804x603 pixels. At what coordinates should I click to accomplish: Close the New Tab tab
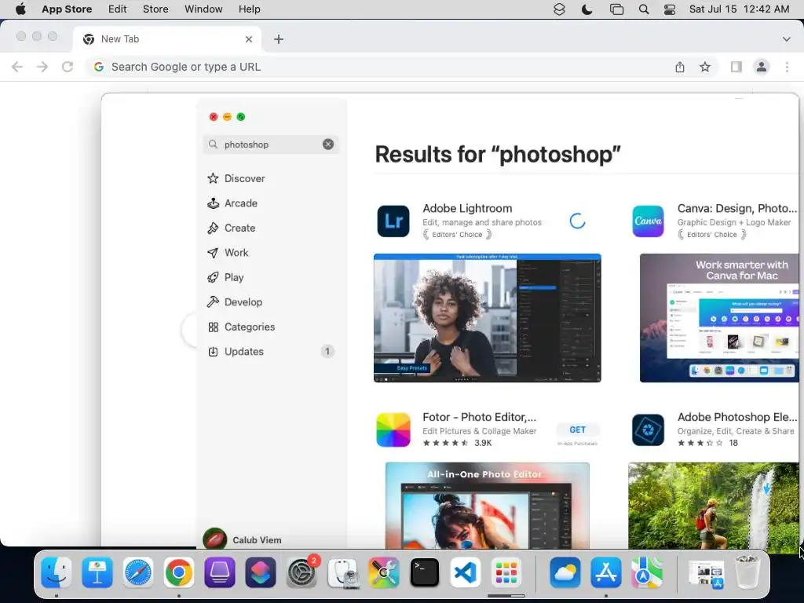249,39
